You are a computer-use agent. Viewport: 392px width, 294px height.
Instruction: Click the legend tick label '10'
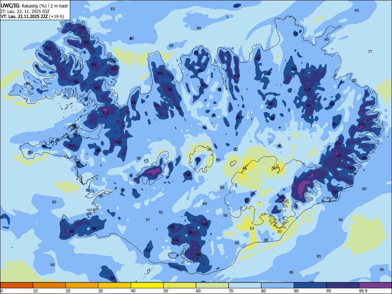tap(35, 291)
